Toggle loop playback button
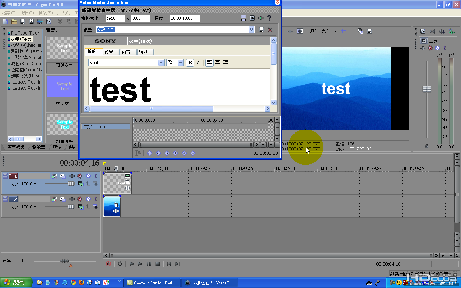This screenshot has width=461, height=288. [120, 264]
